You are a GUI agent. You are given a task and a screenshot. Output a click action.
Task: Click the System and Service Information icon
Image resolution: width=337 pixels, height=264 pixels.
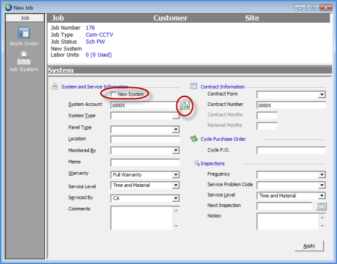(x=55, y=86)
